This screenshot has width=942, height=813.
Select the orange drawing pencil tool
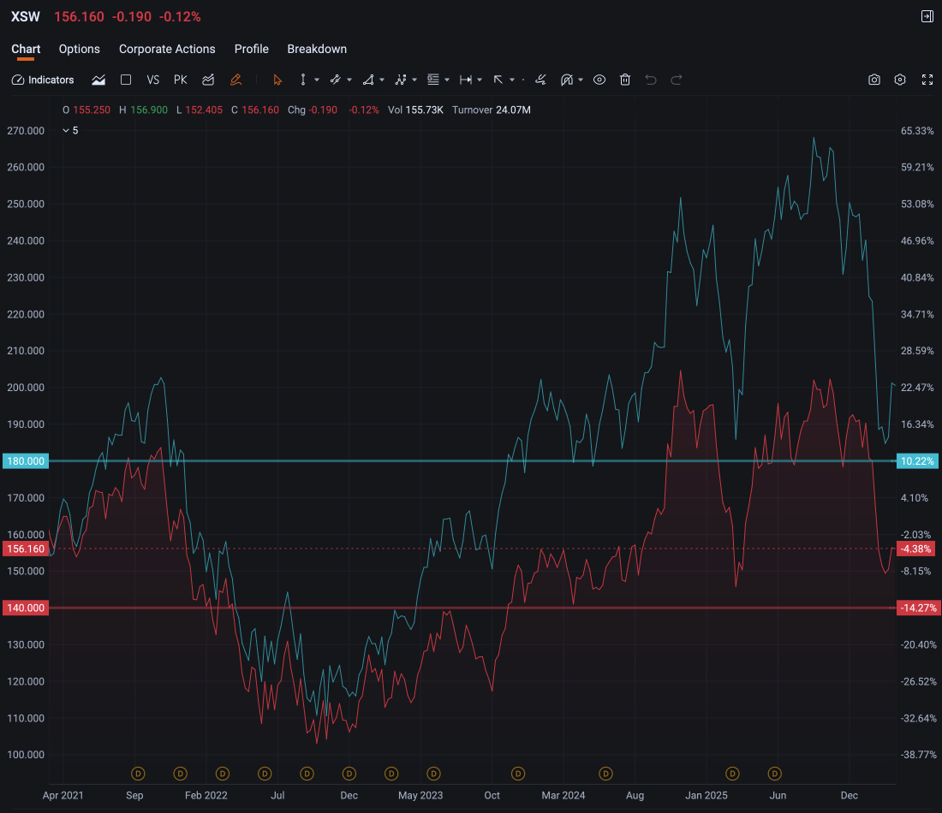236,80
